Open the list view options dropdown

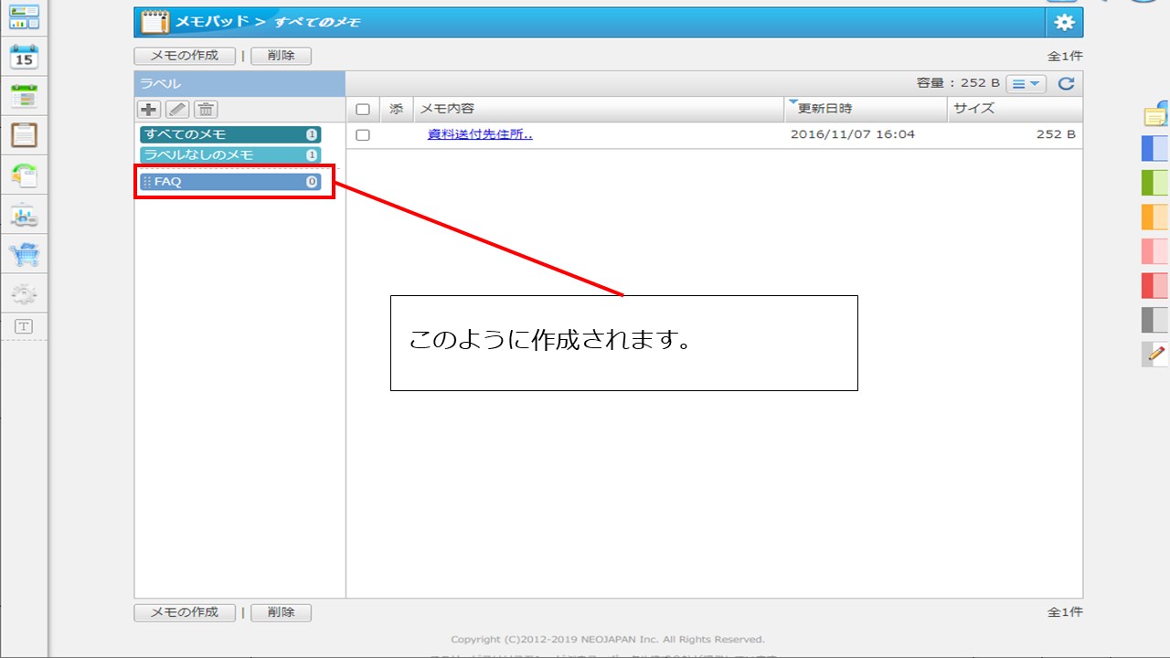point(1026,84)
